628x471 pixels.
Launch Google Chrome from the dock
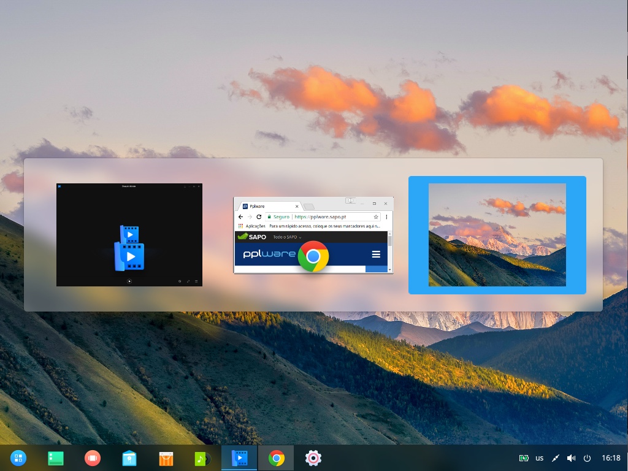[x=276, y=458]
